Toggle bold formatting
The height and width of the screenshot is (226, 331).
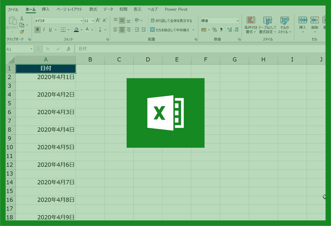click(38, 30)
